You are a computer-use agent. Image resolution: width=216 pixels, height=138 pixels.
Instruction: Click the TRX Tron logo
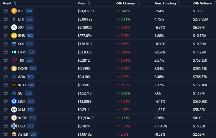(14, 60)
